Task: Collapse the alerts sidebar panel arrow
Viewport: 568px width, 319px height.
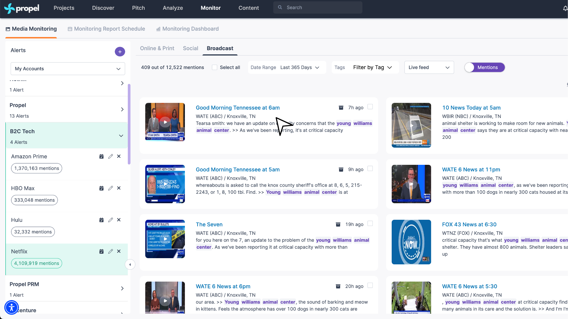Action: [130, 265]
